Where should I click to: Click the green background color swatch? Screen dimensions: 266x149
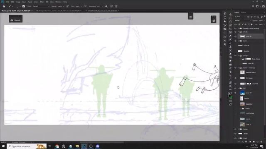pos(231,97)
